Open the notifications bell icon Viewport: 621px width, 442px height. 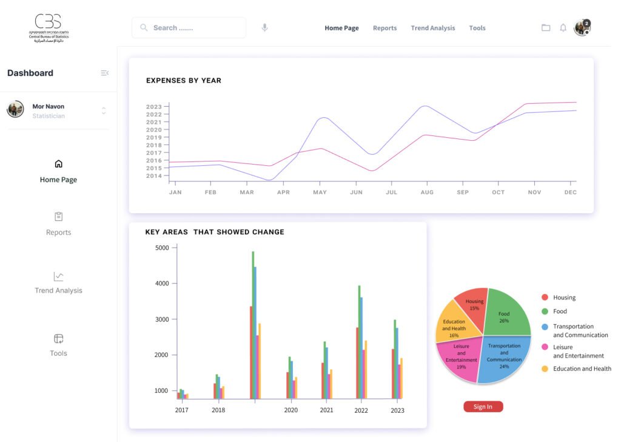tap(563, 28)
